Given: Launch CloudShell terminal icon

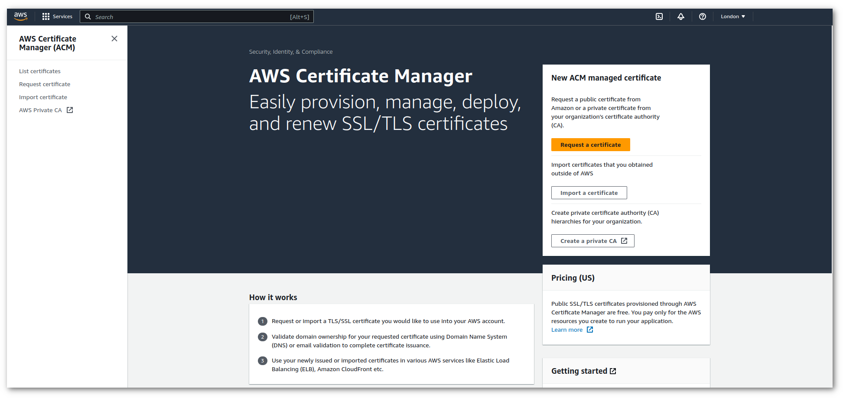Looking at the screenshot, I should (659, 16).
